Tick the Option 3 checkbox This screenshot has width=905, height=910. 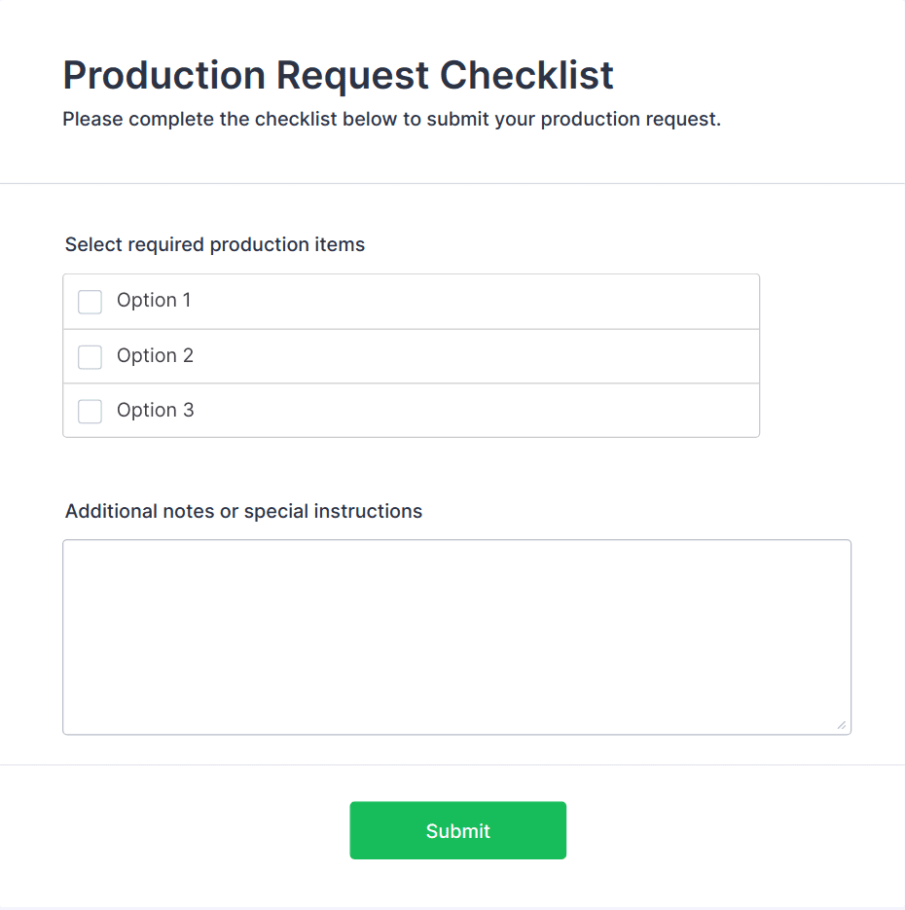tap(90, 412)
